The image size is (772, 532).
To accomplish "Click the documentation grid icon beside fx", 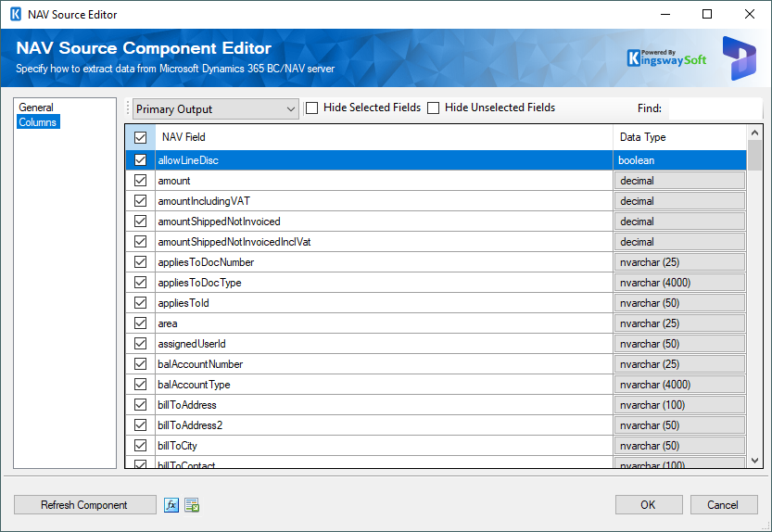I will pos(192,505).
